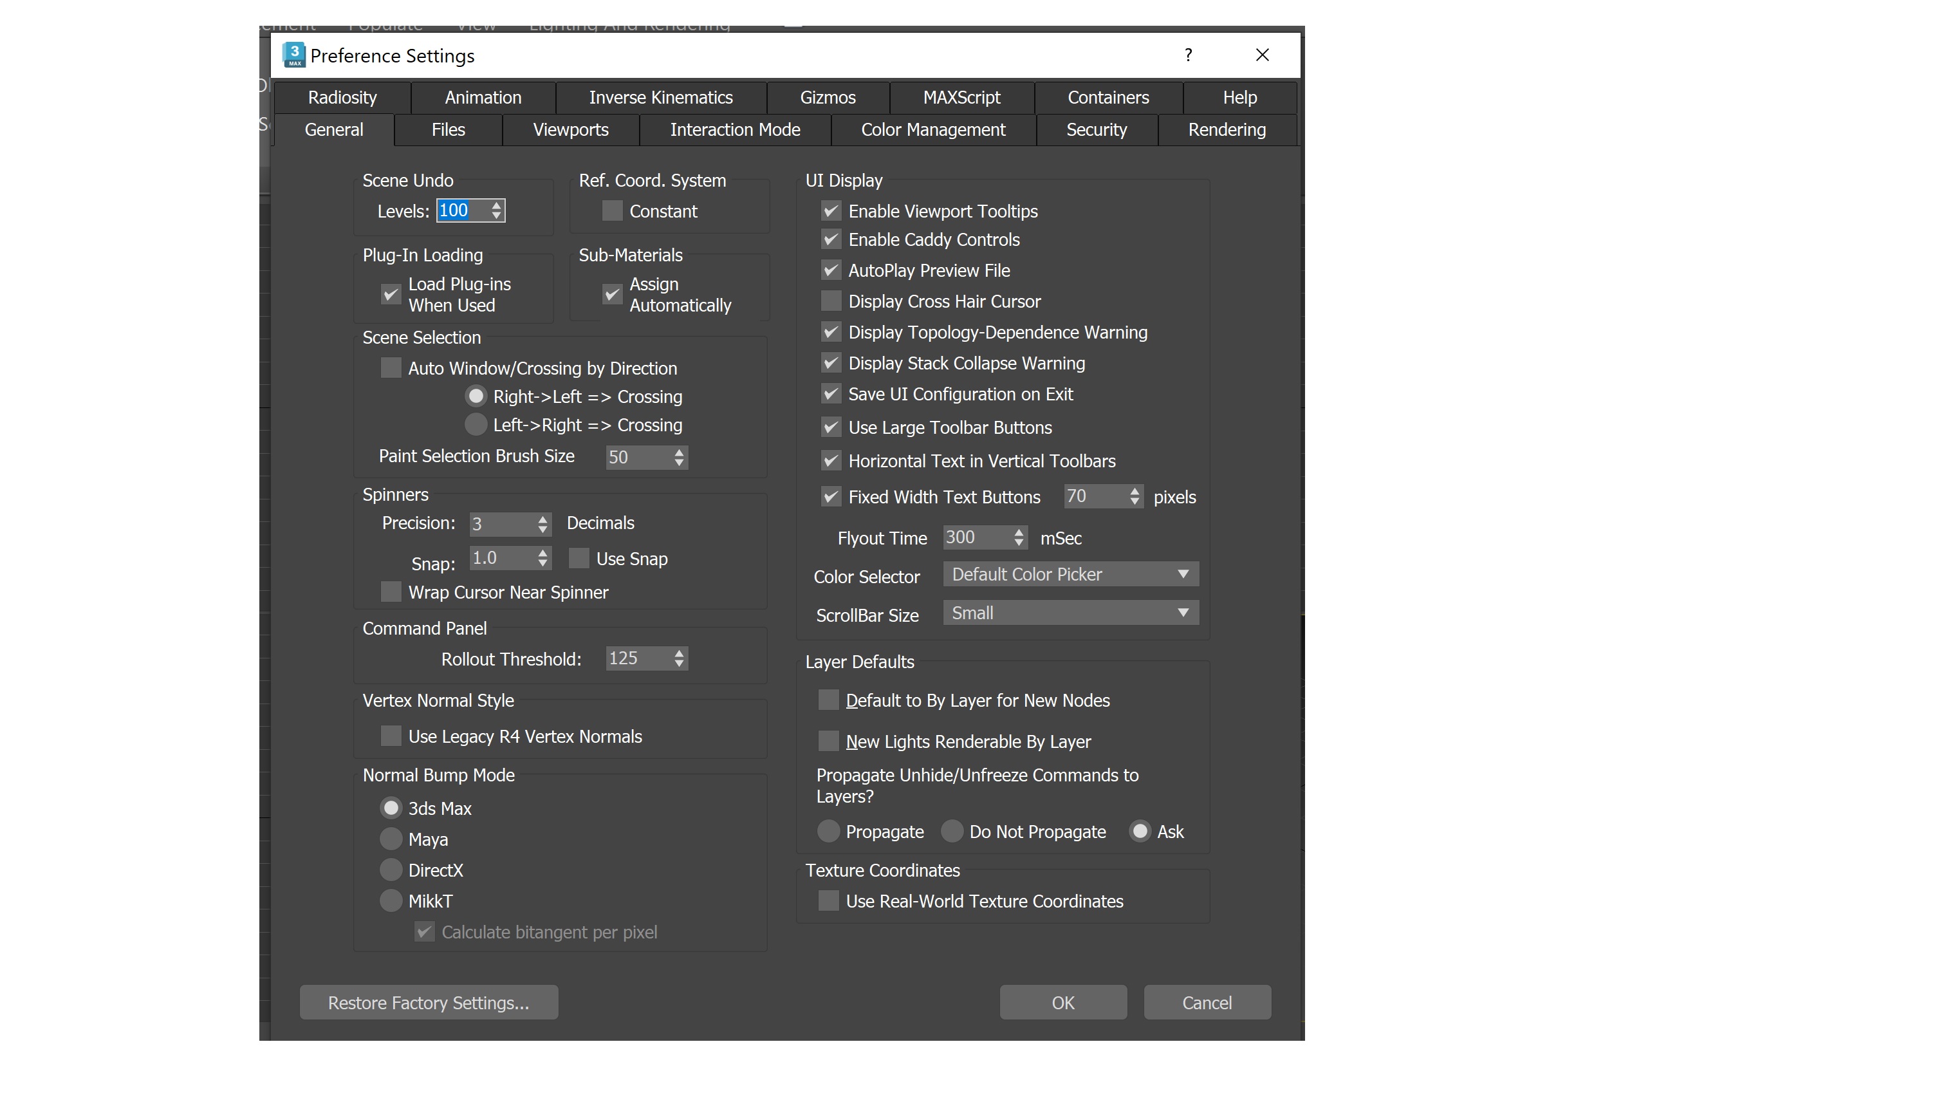1937x1109 pixels.
Task: Enable Use Real-World Texture Coordinates
Action: click(x=828, y=901)
